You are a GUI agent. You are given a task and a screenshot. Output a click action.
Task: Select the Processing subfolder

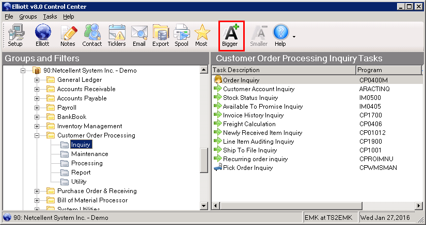coord(87,163)
